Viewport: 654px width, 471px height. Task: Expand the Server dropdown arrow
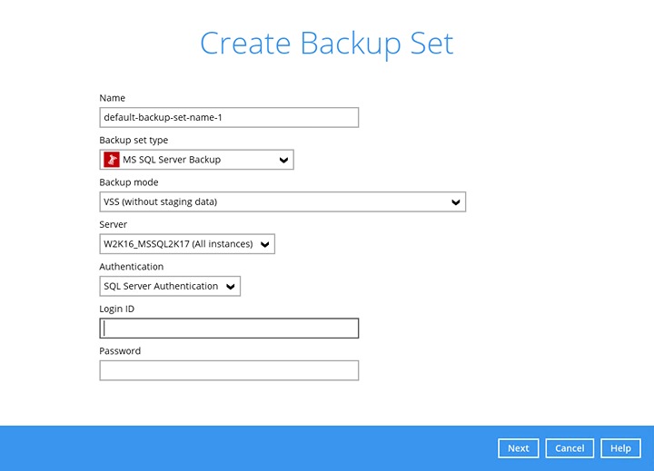click(x=264, y=244)
